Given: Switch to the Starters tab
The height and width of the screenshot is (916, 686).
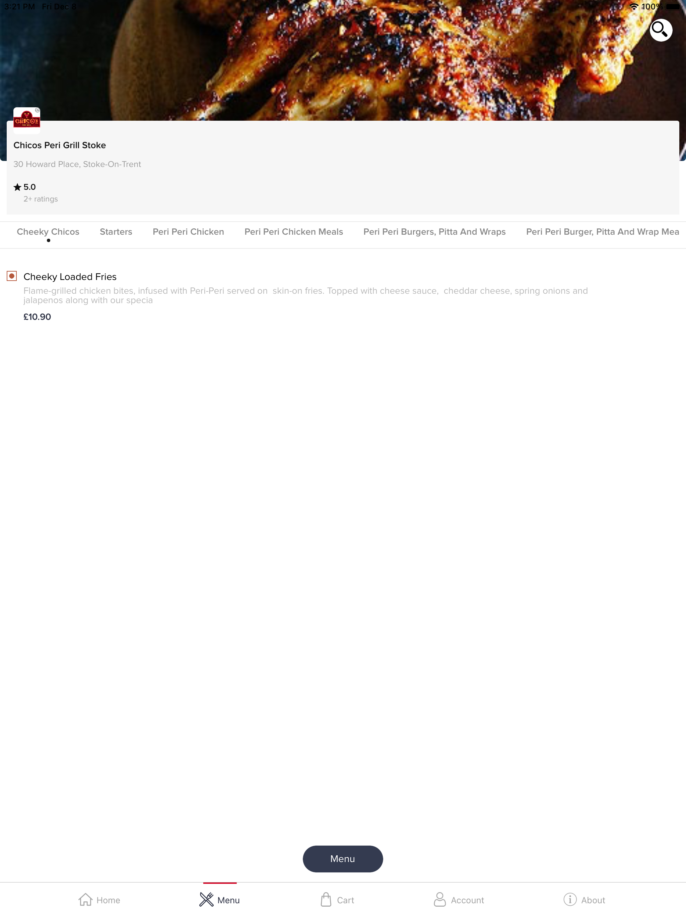Looking at the screenshot, I should (x=116, y=232).
